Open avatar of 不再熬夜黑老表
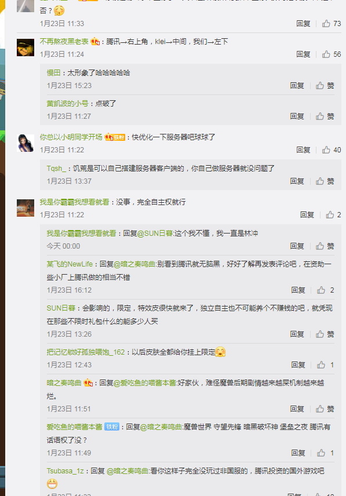This screenshot has width=346, height=496. 26,48
